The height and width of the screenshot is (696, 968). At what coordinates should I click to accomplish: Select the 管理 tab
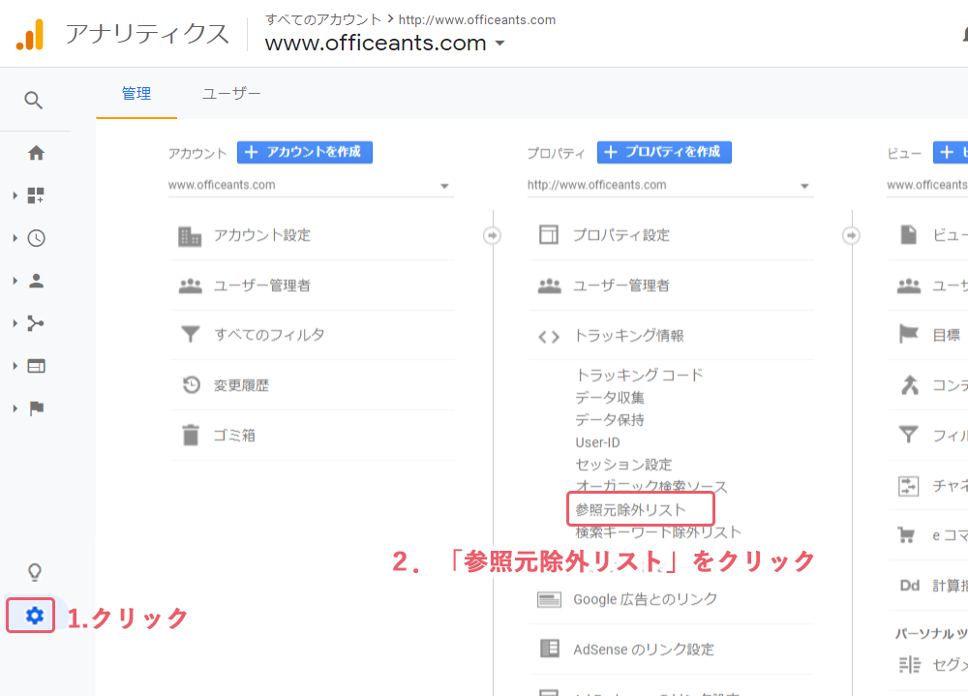(136, 94)
